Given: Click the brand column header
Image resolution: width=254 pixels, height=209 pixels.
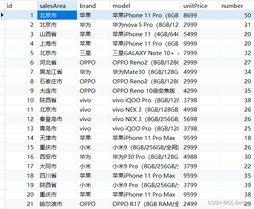Looking at the screenshot, I should point(94,6).
